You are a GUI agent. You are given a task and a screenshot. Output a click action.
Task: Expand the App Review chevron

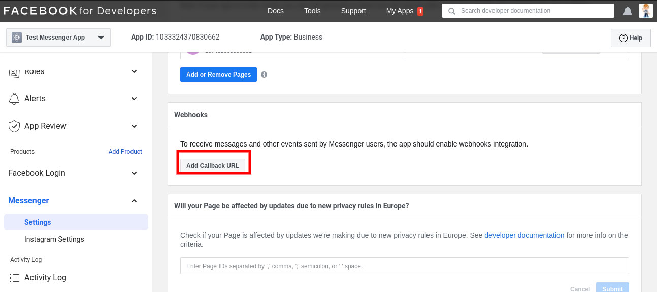134,126
